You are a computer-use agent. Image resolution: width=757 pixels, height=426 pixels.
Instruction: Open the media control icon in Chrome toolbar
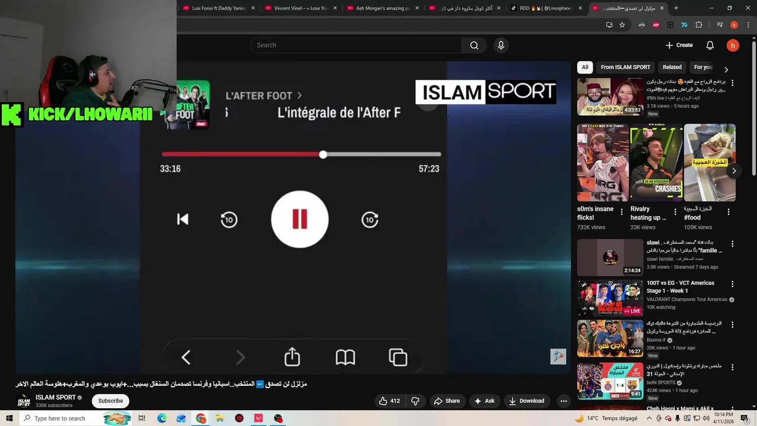tap(720, 25)
